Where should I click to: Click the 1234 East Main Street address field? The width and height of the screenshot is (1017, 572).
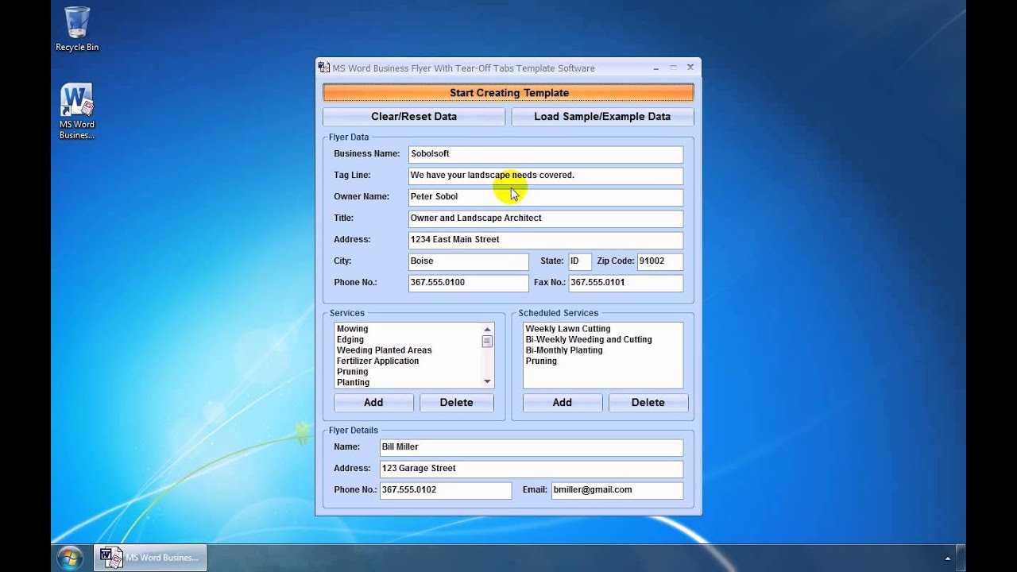(546, 240)
